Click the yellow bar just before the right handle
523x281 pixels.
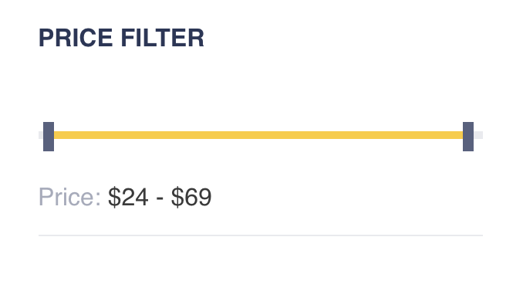click(x=455, y=135)
